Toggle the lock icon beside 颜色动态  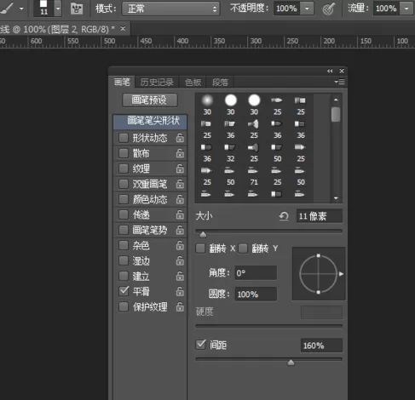click(x=180, y=199)
